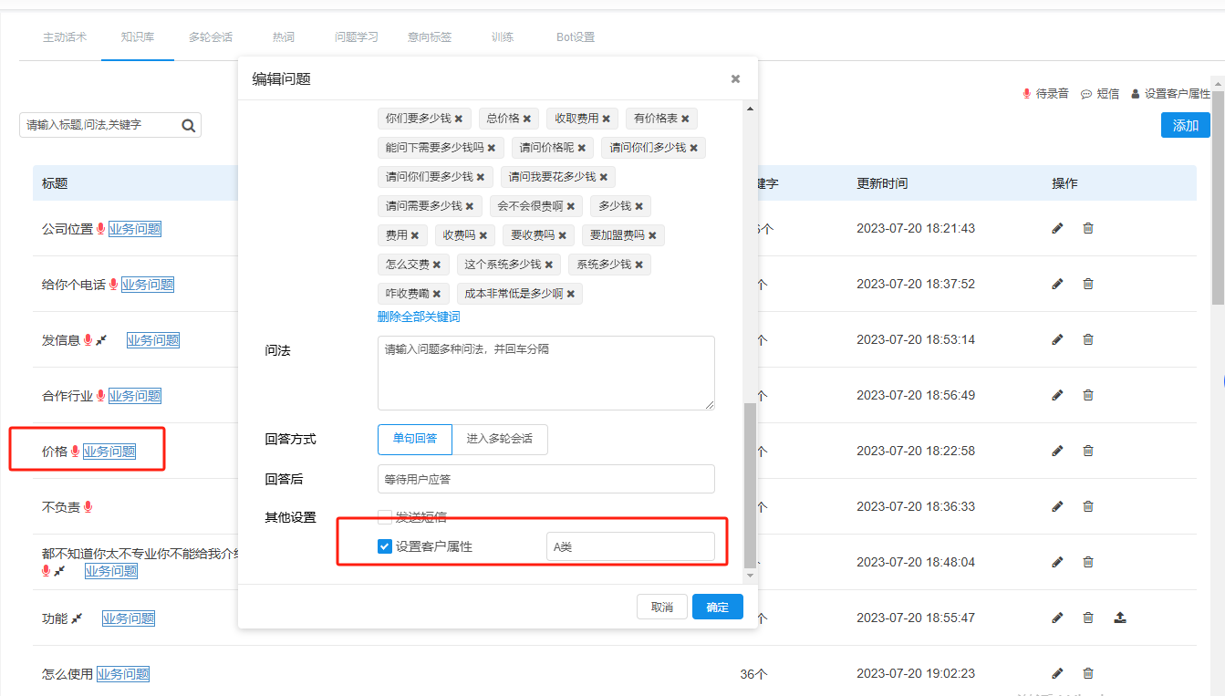Click the edit pencil for 公司位置 row
This screenshot has width=1225, height=696.
[x=1057, y=228]
